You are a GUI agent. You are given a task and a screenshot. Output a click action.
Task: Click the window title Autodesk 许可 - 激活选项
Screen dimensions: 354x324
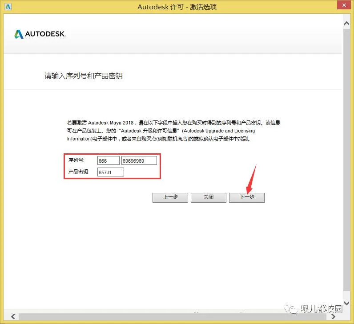[177, 7]
